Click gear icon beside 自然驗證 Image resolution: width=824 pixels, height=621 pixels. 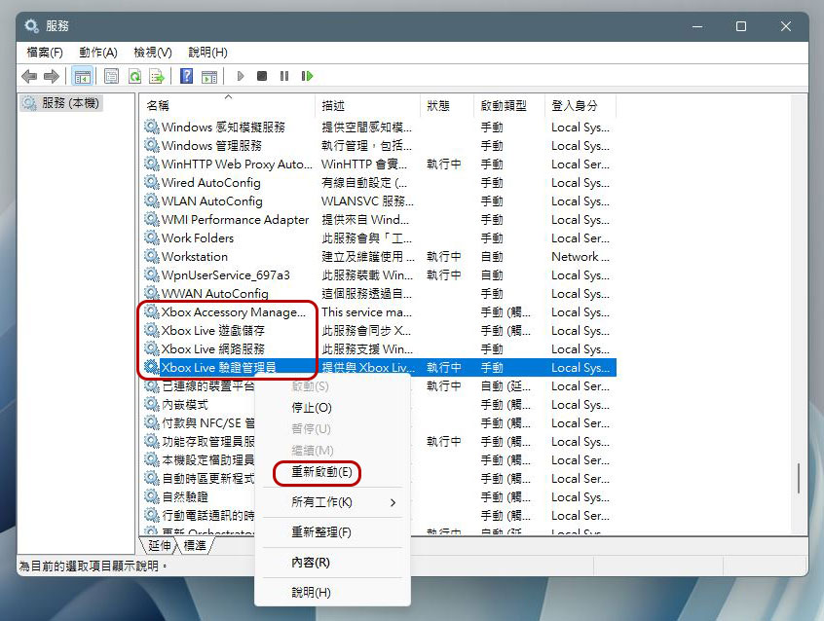pos(152,496)
